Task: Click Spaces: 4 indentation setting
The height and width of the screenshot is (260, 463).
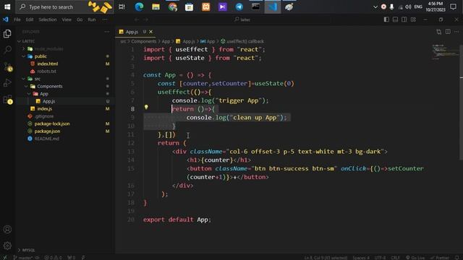Action: tap(361, 258)
